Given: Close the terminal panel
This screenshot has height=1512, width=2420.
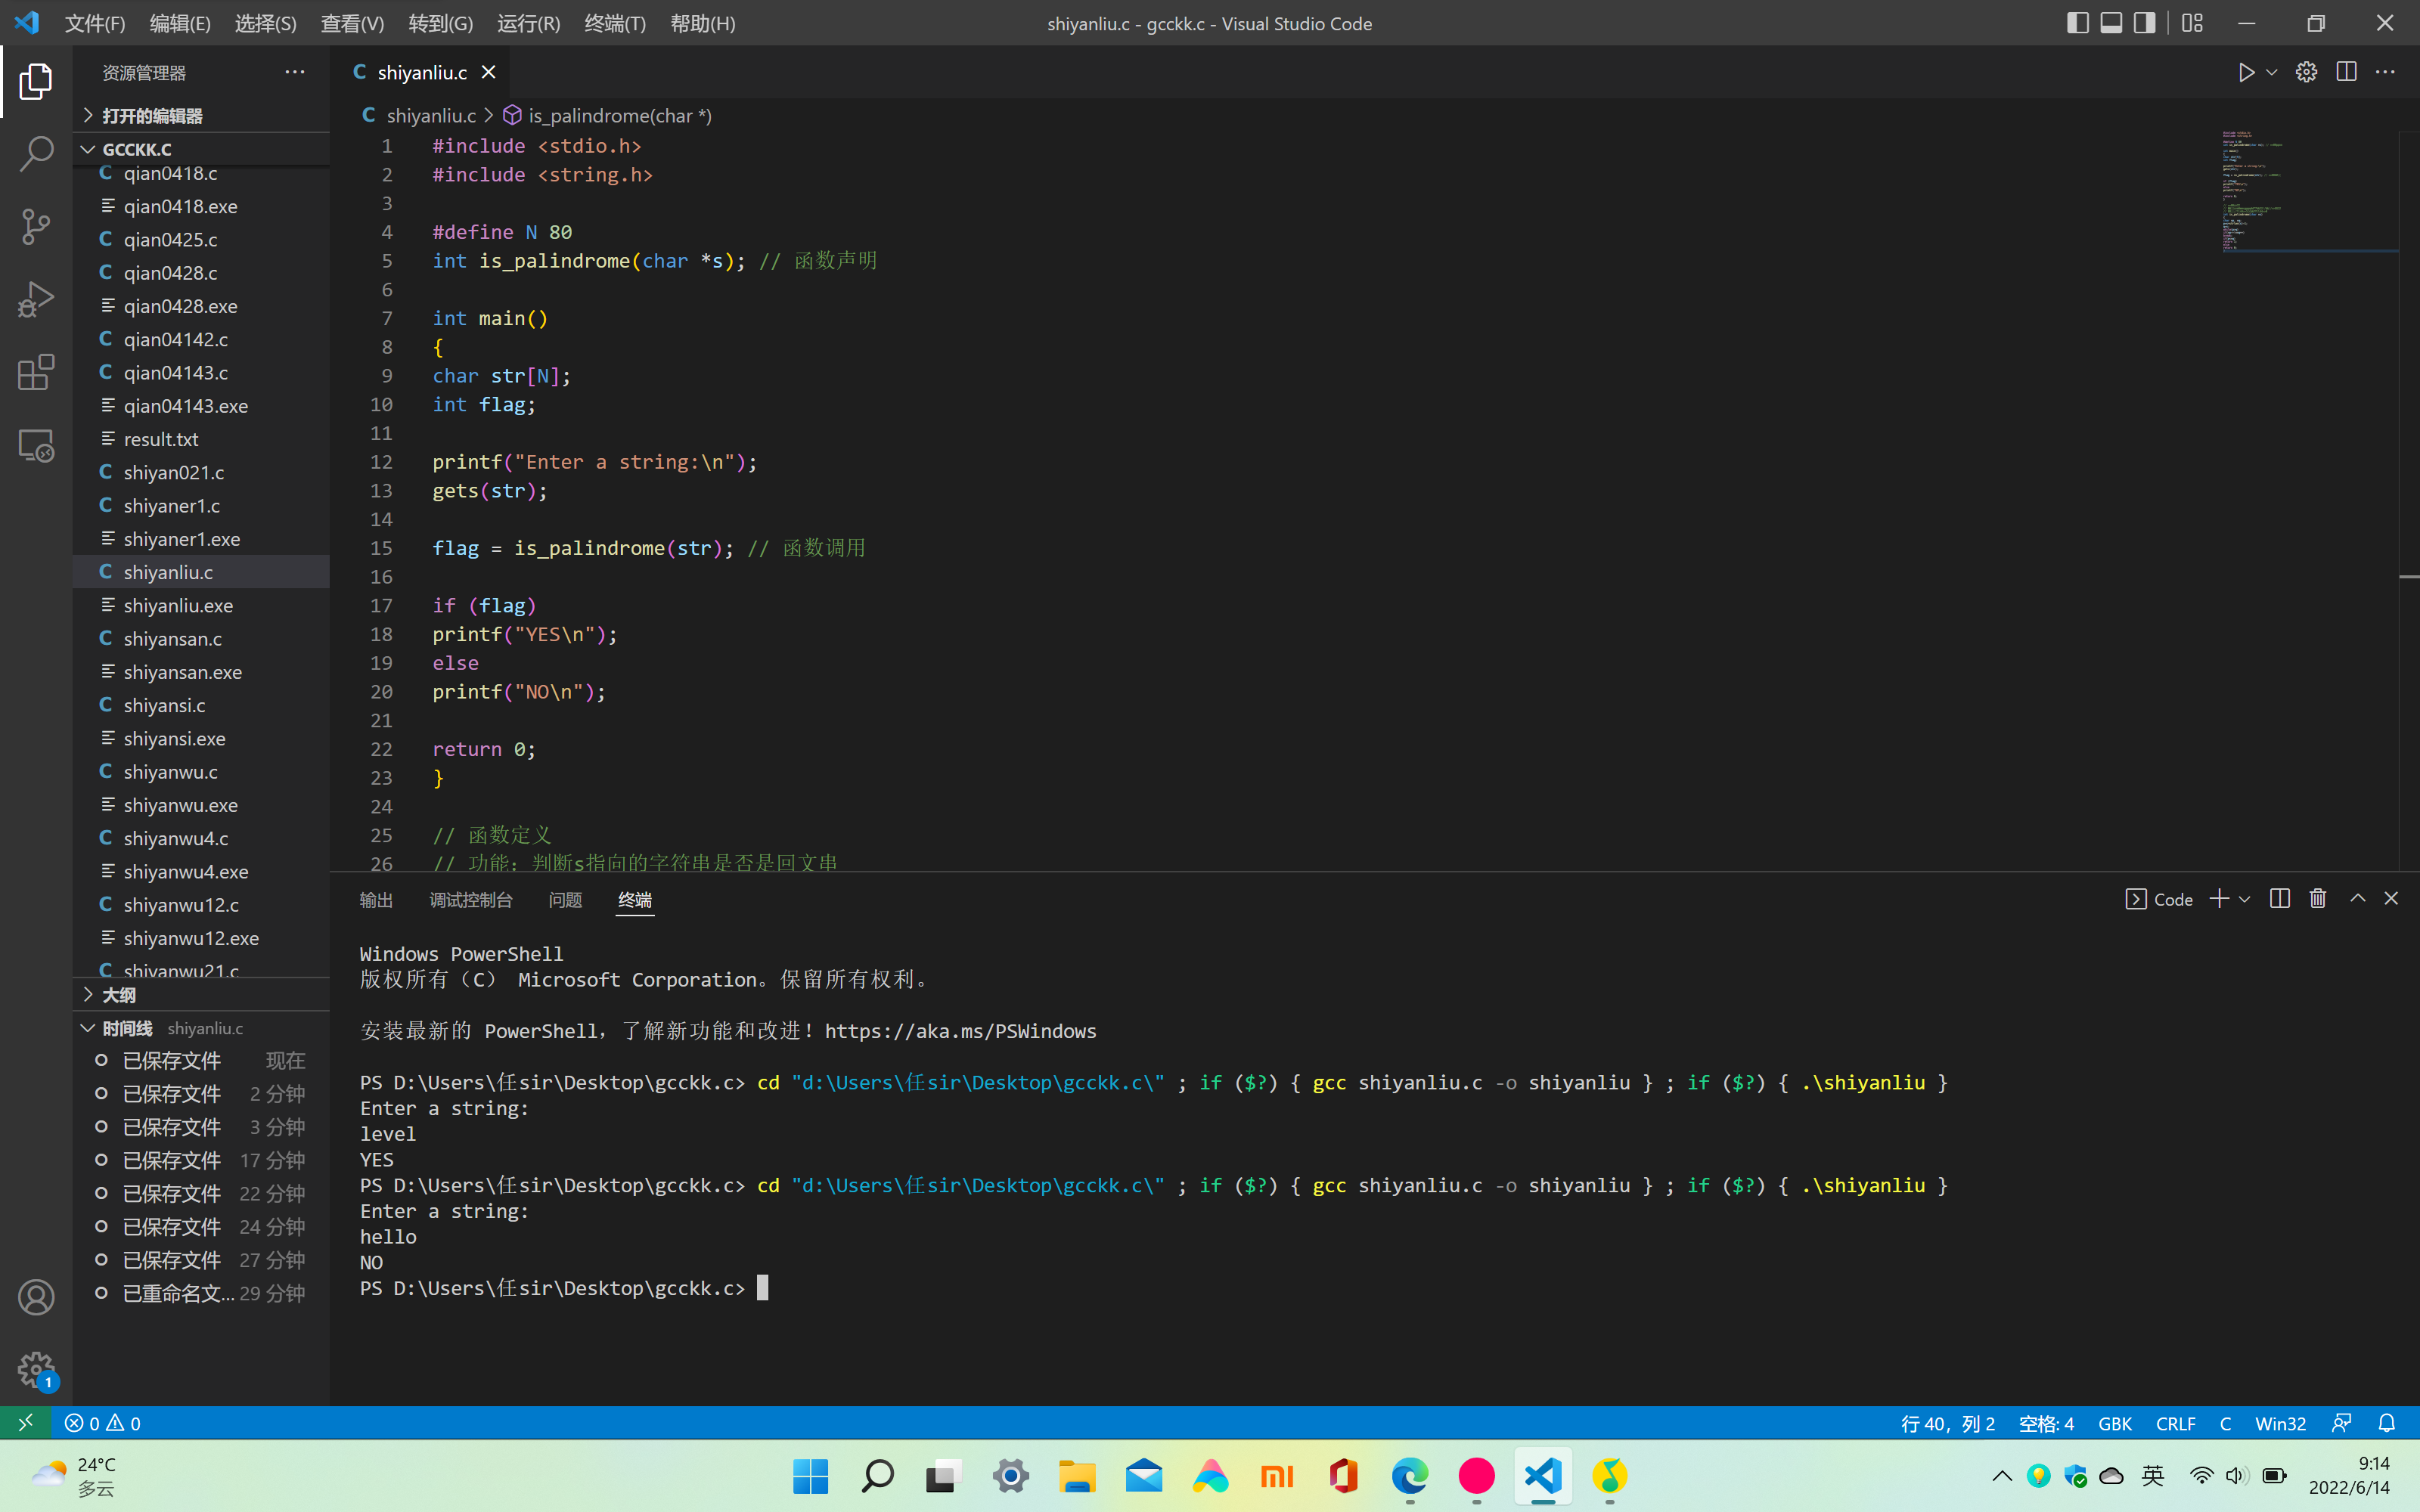Looking at the screenshot, I should (2391, 898).
